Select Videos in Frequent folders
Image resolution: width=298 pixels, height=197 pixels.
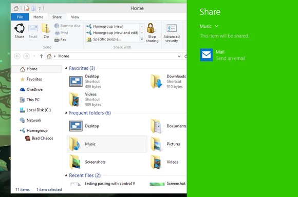point(164,162)
